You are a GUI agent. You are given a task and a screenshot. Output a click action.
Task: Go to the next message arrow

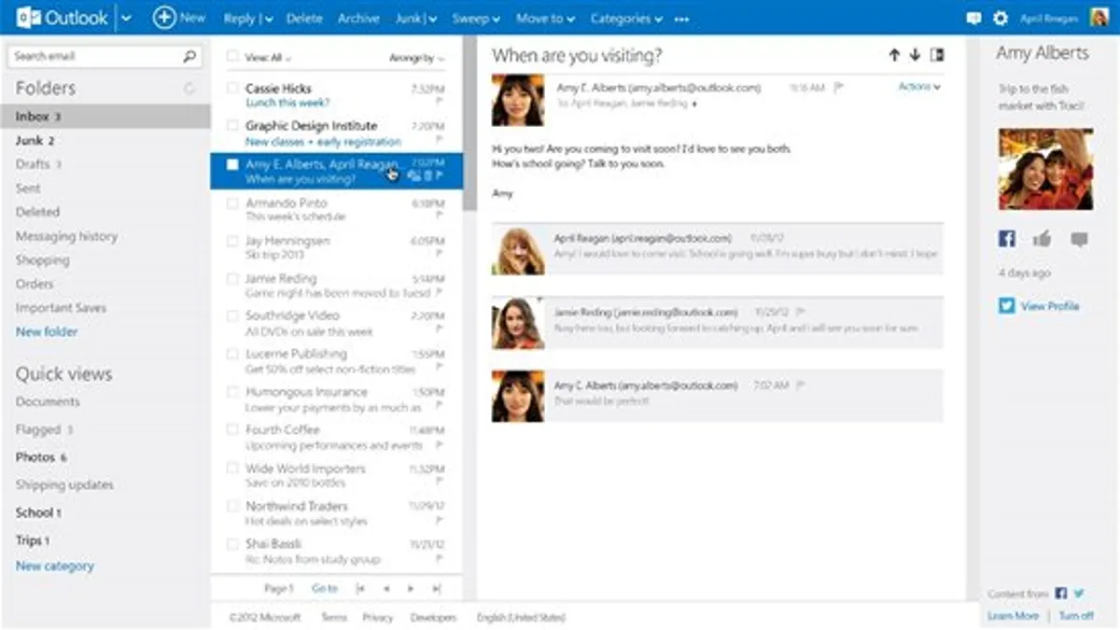[915, 55]
